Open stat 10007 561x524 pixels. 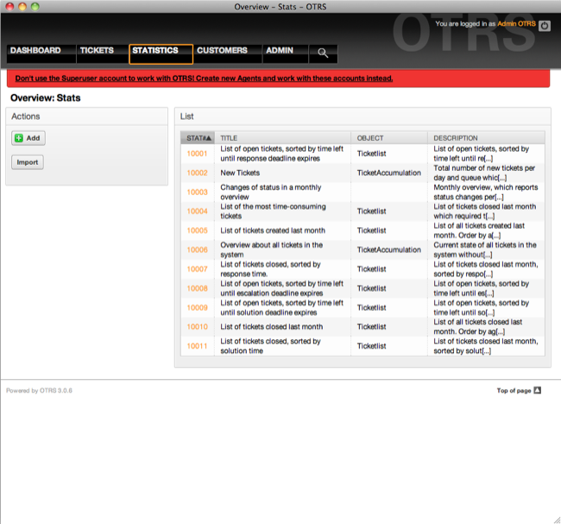click(x=197, y=269)
